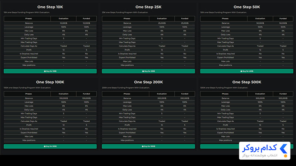
Task: Click basket icon in Buy for 199$ button
Action: click(x=45, y=71)
